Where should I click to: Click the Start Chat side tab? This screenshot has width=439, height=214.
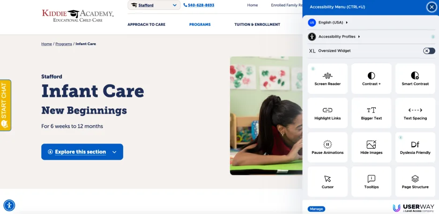pyautogui.click(x=5, y=105)
